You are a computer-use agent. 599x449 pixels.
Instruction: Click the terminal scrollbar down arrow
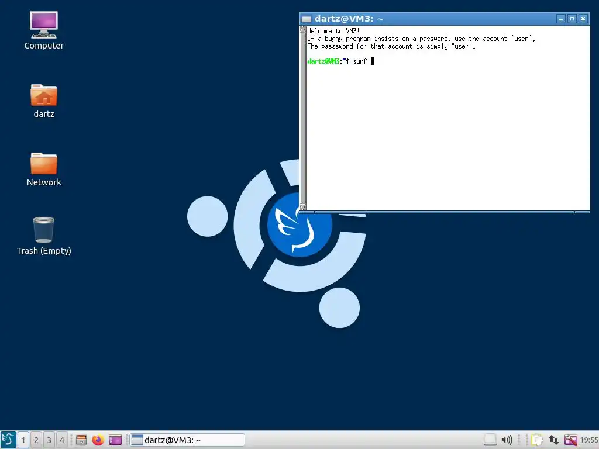(x=303, y=207)
